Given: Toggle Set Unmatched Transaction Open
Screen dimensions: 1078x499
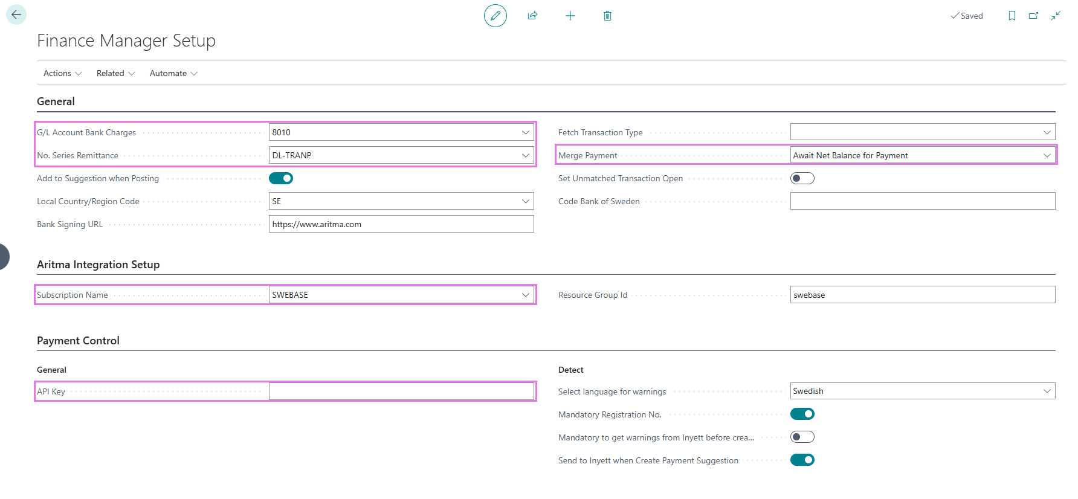Looking at the screenshot, I should click(802, 178).
